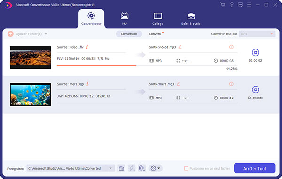
Task: Click the Source: video1.flv label
Action: [x=70, y=47]
